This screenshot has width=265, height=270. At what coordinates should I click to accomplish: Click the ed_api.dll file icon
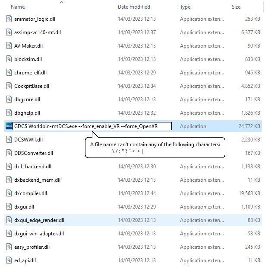click(x=9, y=260)
